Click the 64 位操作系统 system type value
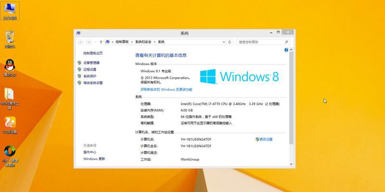Image resolution: width=385 pixels, height=192 pixels. pos(206,117)
